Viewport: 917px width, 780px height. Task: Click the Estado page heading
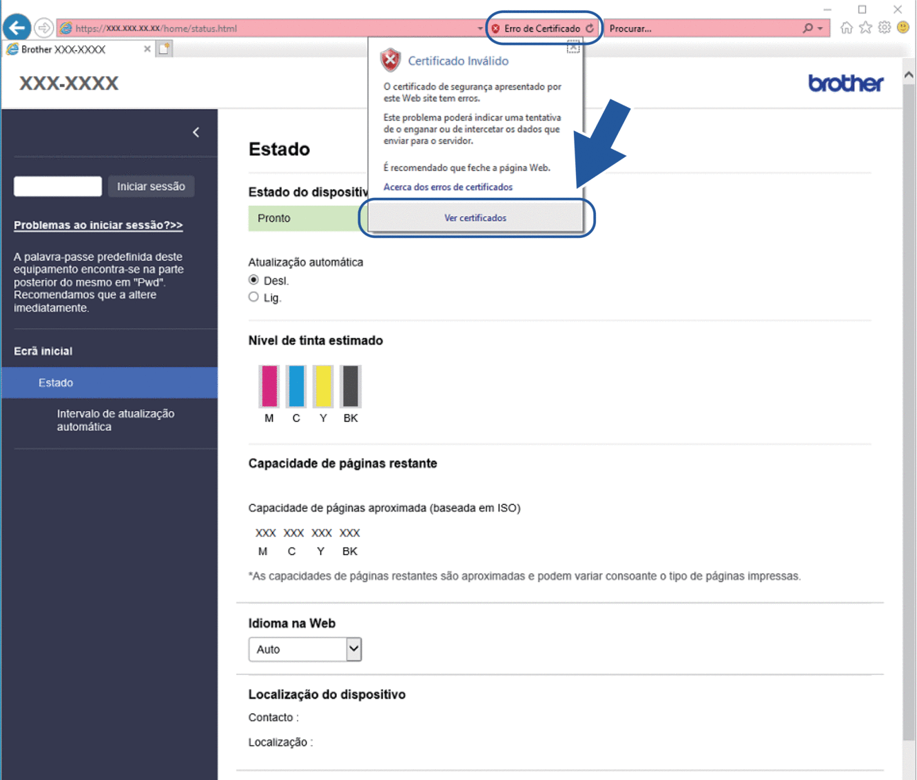click(279, 149)
